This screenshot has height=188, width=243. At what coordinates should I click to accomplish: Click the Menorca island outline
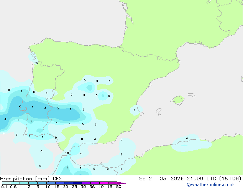192,95
